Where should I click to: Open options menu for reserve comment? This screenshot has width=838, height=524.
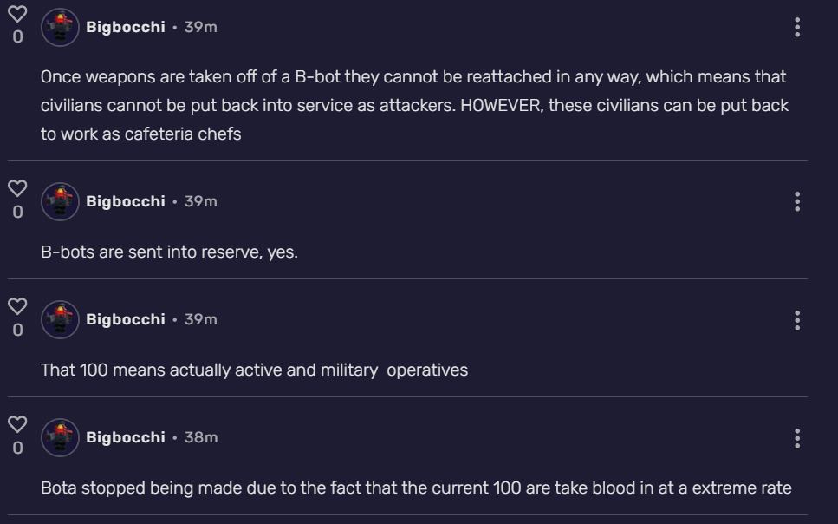[797, 201]
